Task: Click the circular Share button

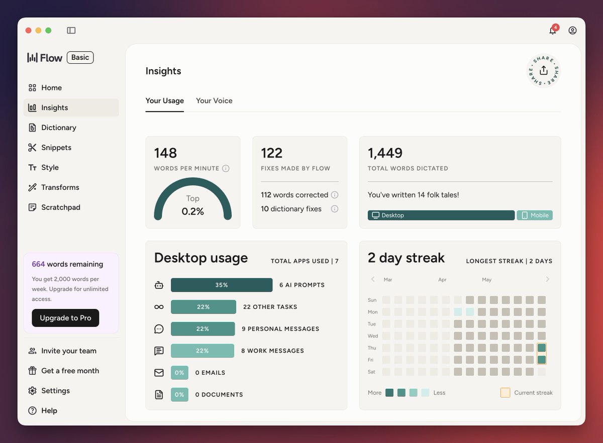Action: 544,71
